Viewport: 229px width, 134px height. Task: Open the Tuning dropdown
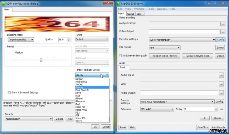[x=92, y=39]
